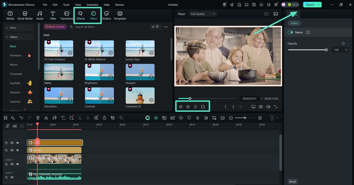Stop the video playback
Image resolution: width=354 pixels, height=185 pixels.
[203, 107]
